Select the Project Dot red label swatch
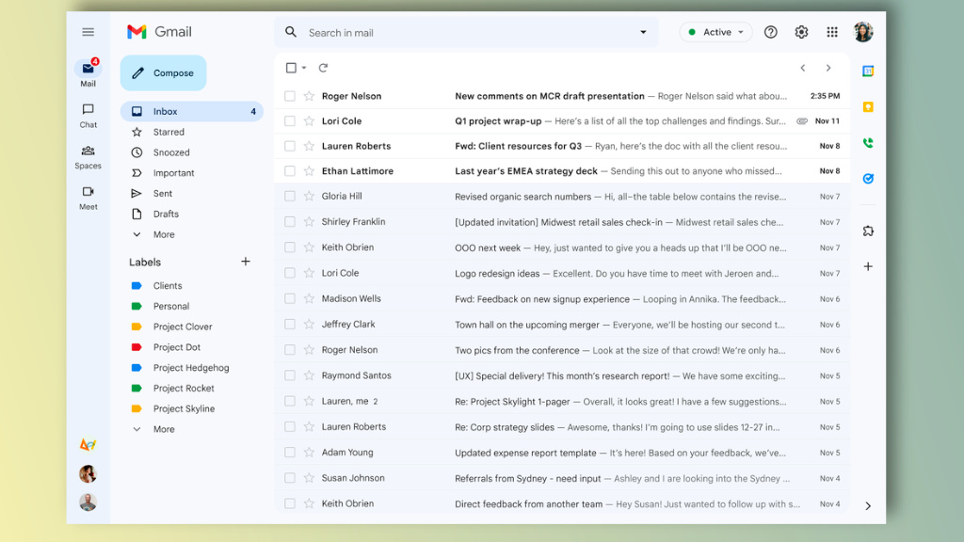This screenshot has width=964, height=542. pyautogui.click(x=136, y=346)
